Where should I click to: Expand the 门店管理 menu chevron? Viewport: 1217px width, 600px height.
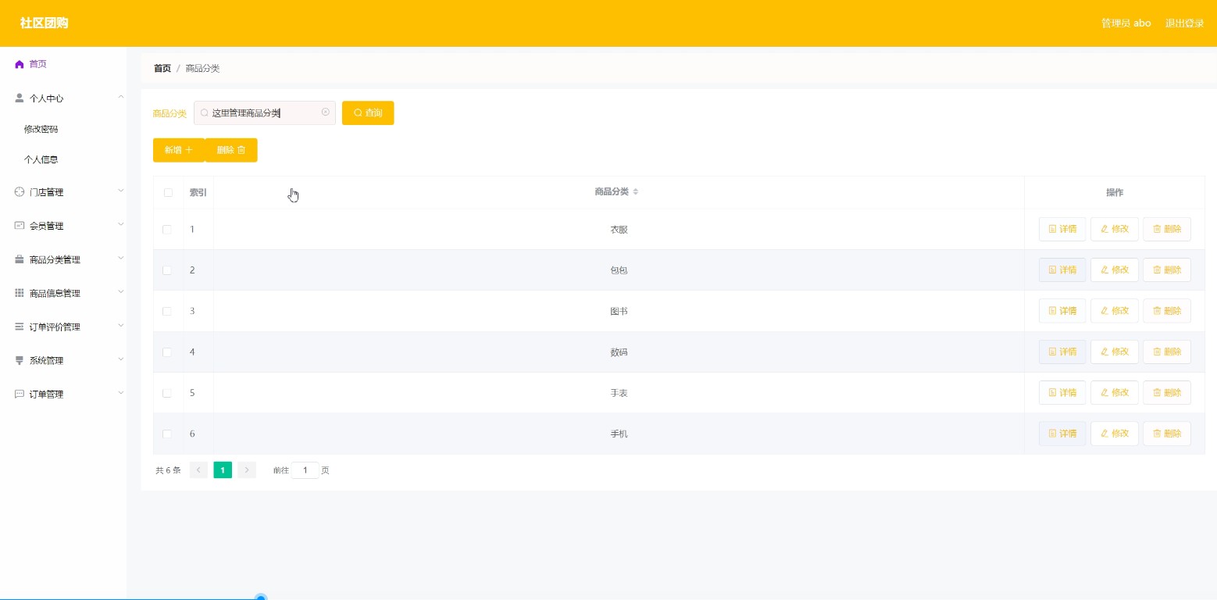120,191
